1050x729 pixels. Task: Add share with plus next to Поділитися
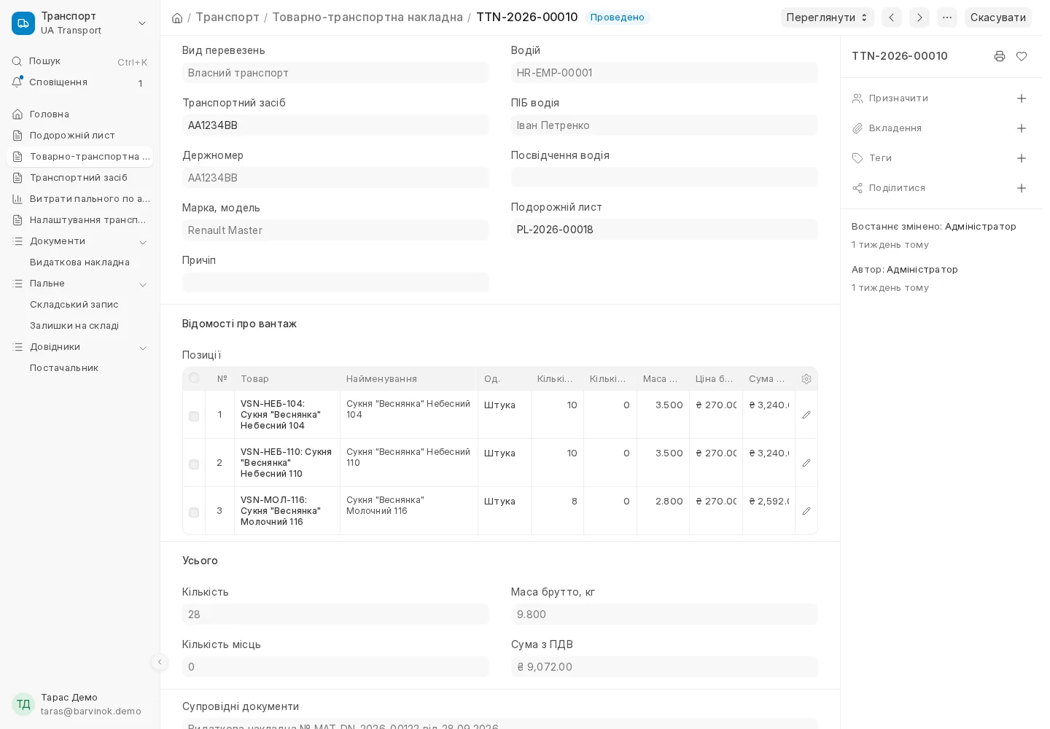click(1022, 188)
